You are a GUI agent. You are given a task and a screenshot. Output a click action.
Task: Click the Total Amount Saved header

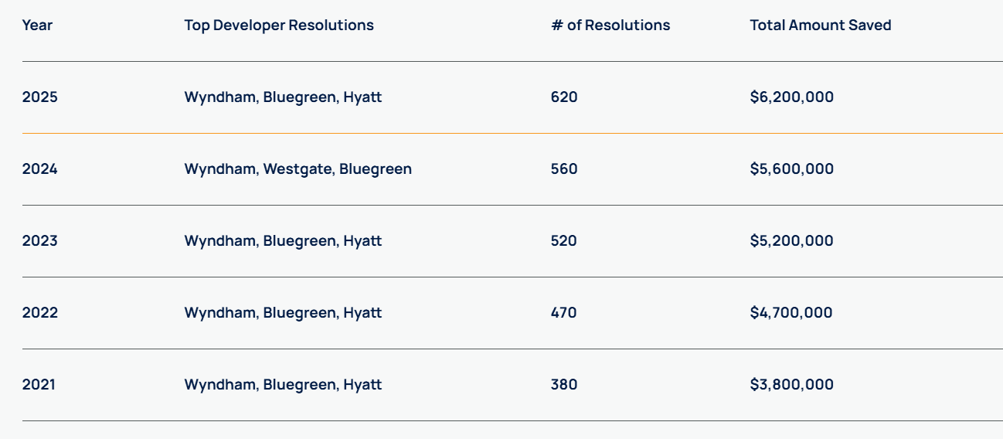820,26
